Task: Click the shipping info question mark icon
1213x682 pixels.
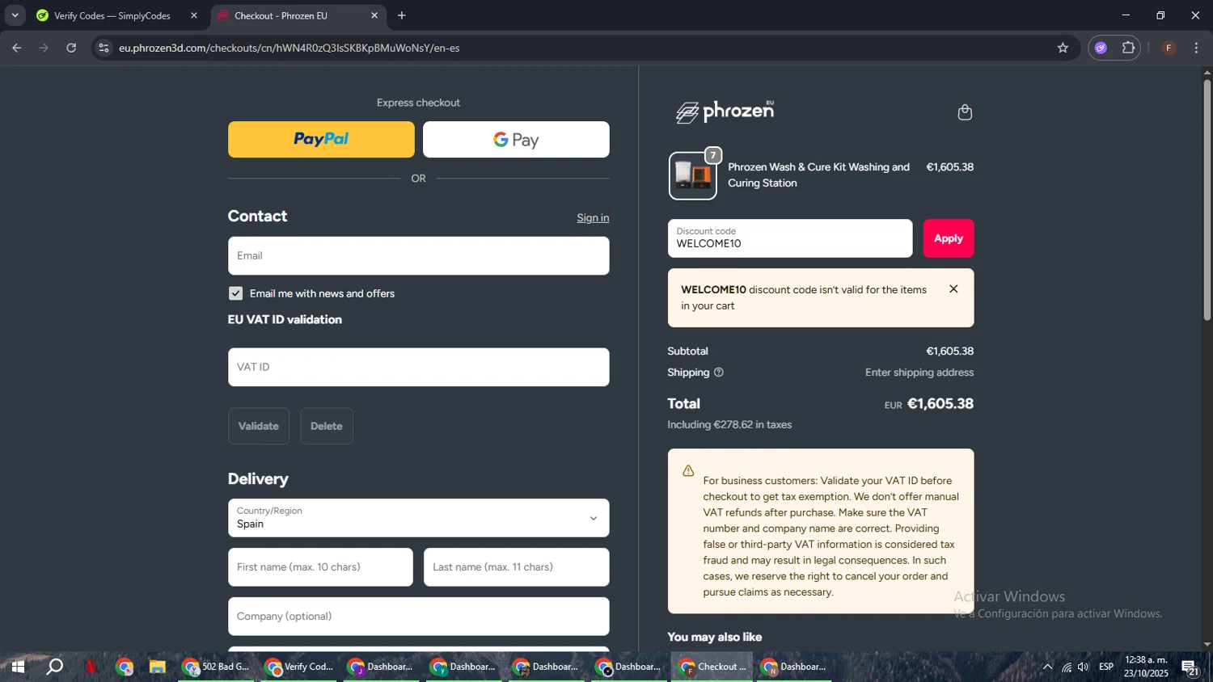Action: [719, 373]
